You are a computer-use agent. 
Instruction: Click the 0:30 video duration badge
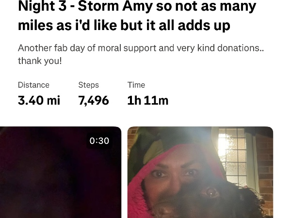99,140
